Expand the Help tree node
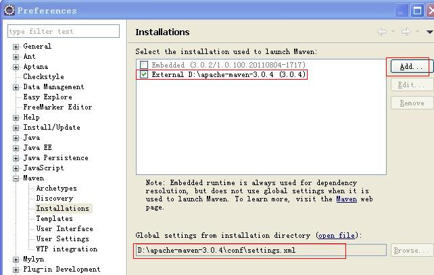This screenshot has height=275, width=434. [16, 118]
